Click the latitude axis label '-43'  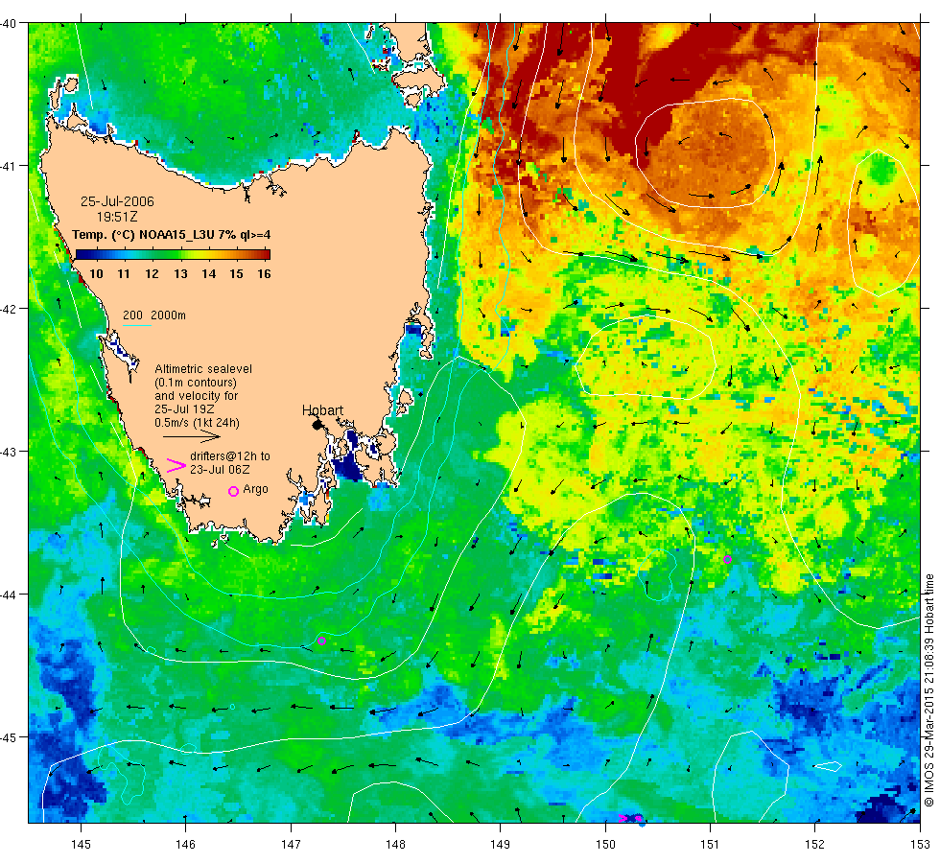9,452
